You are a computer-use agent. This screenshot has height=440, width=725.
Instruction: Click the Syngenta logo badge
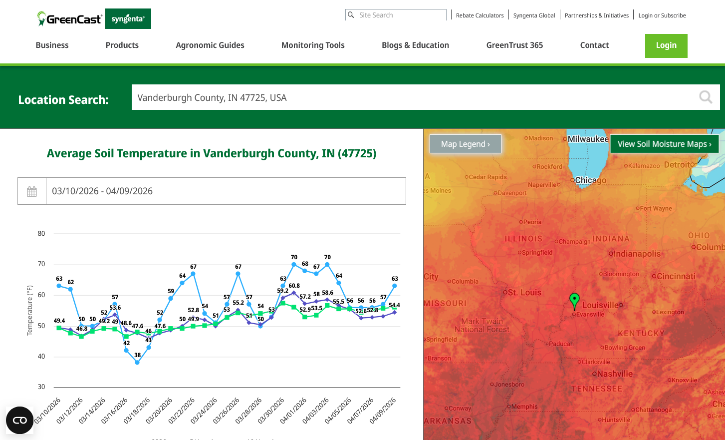tap(128, 19)
